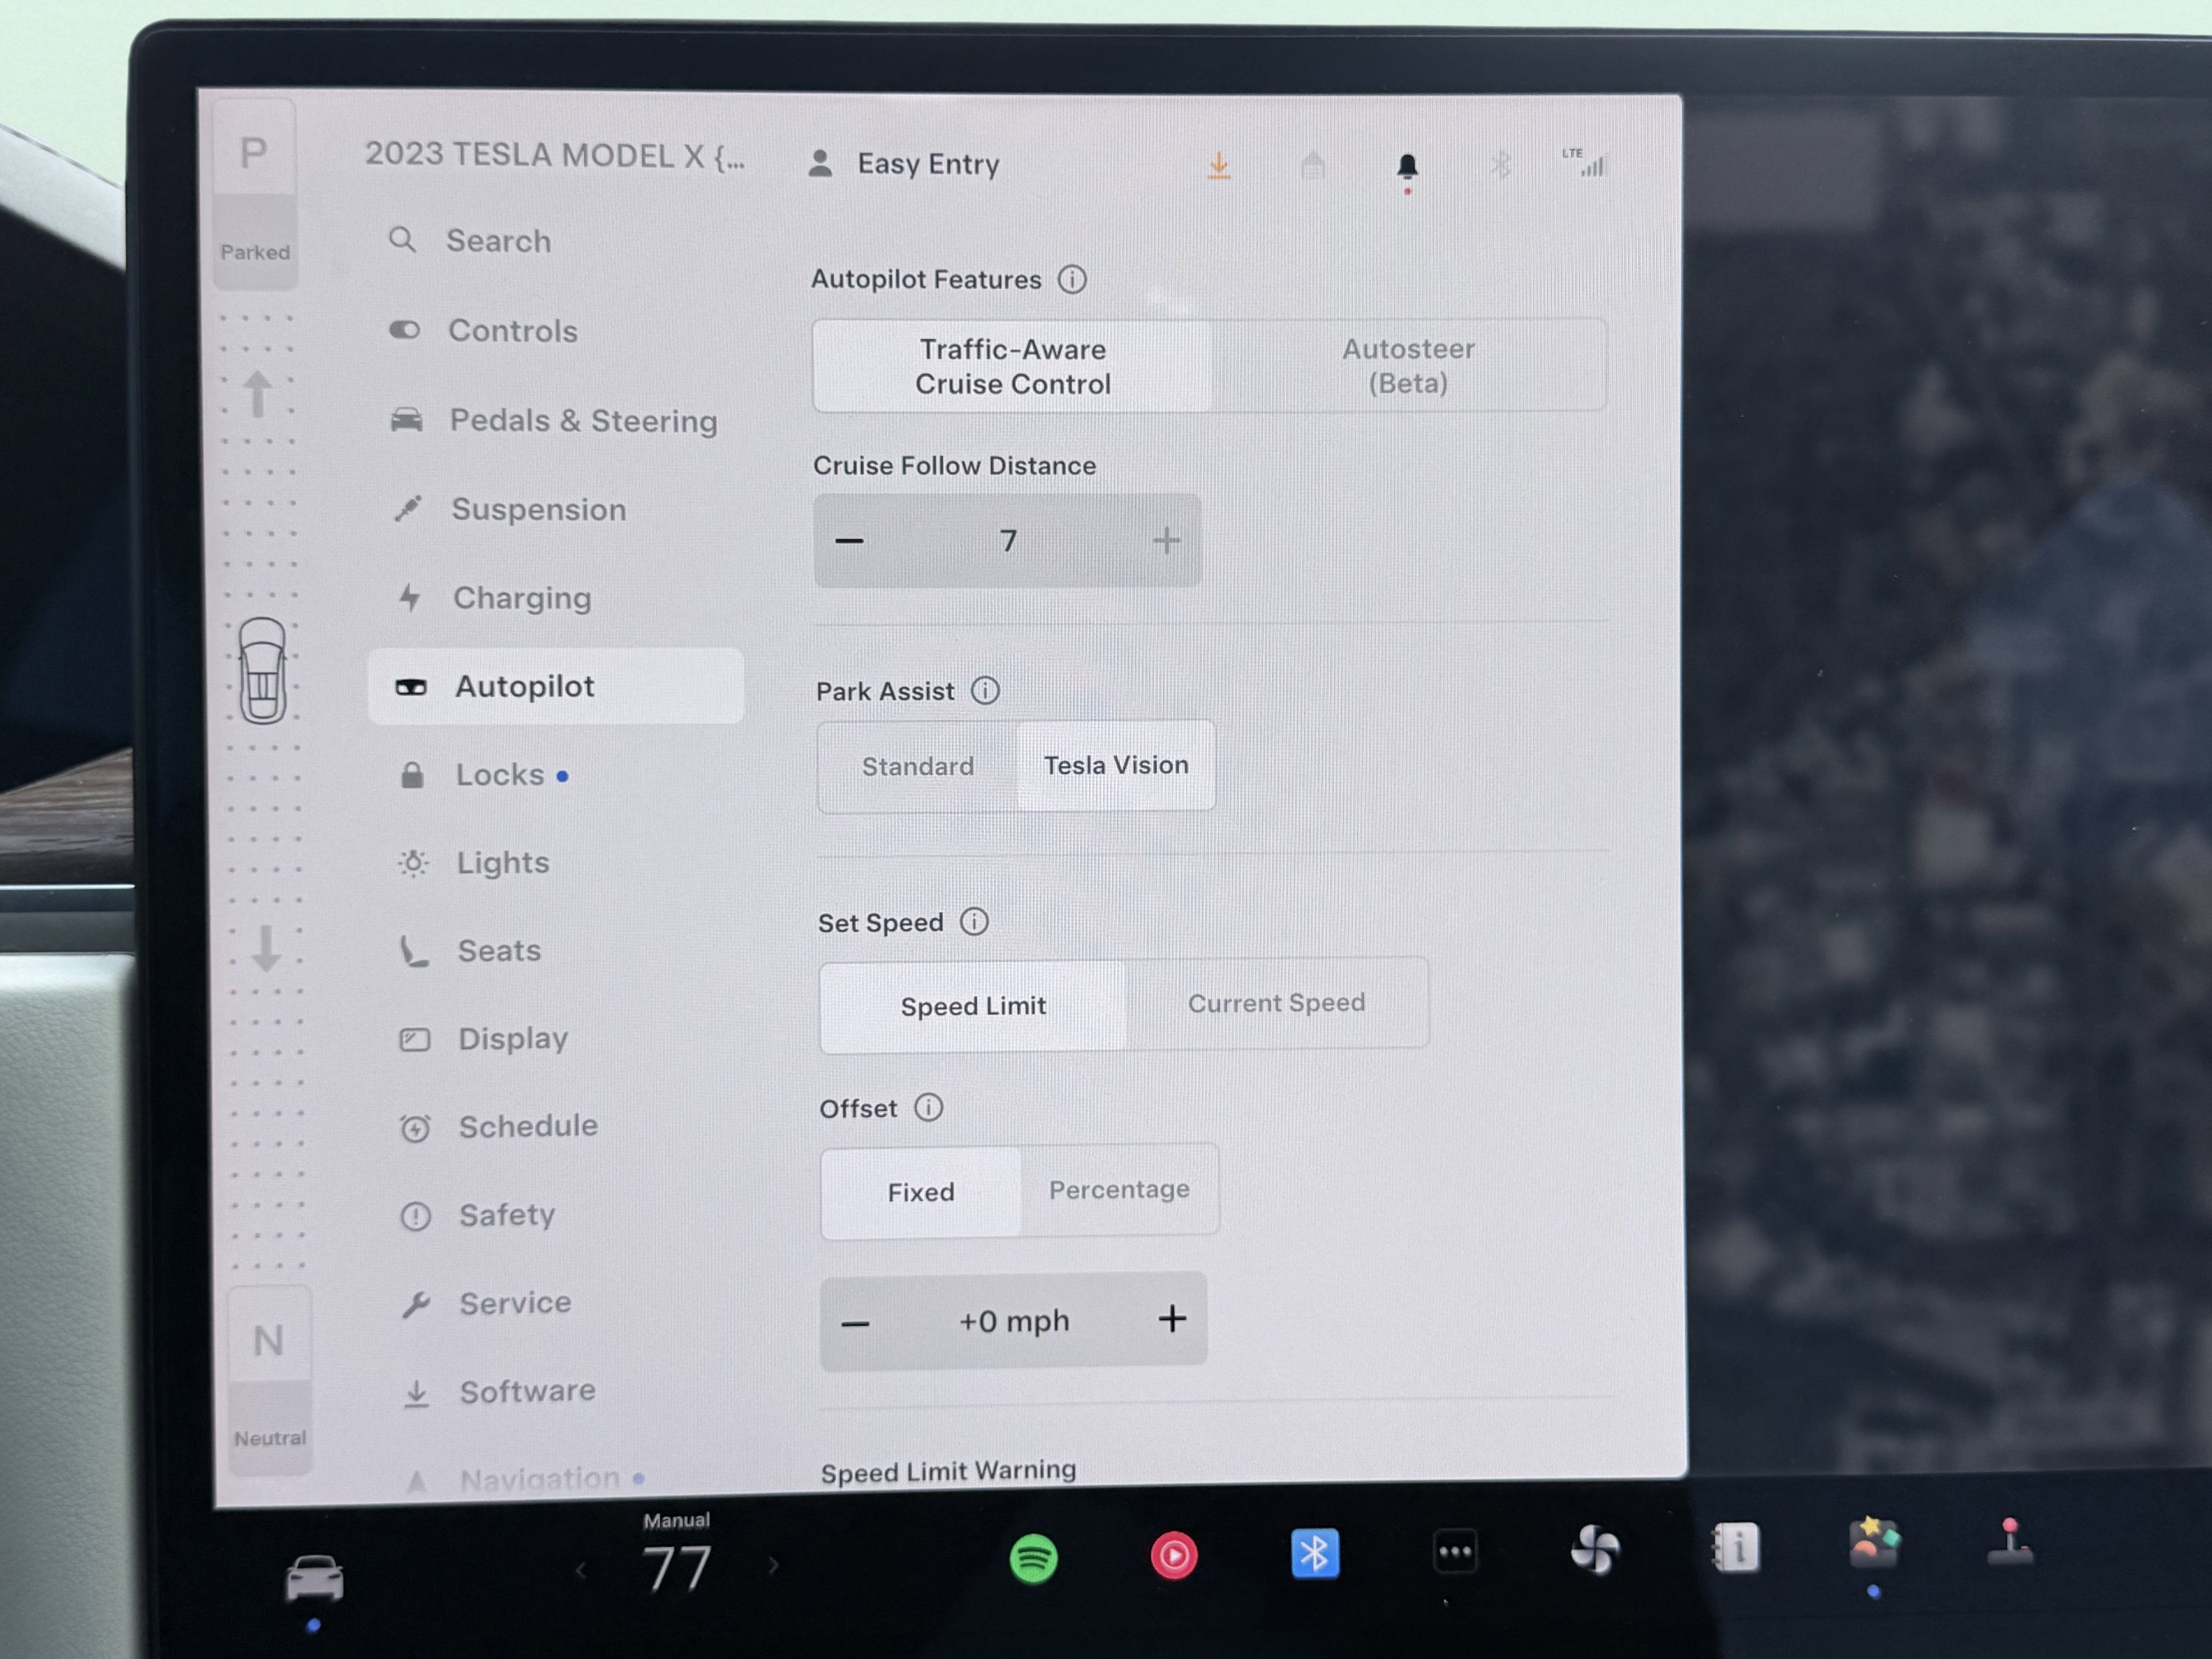This screenshot has width=2212, height=1659.
Task: Change Offset mode to Percentage
Action: (1119, 1189)
